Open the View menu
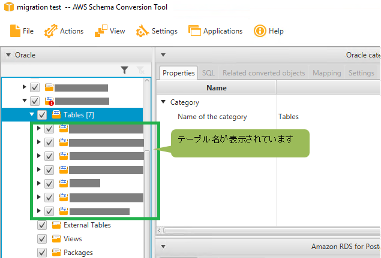Viewport: 381px width, 258px height. coord(110,31)
